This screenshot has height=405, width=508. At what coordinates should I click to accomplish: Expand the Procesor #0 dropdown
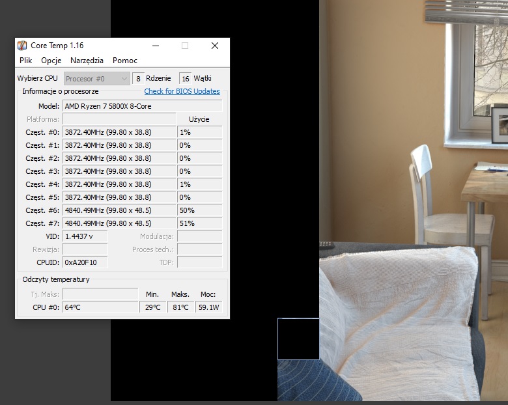click(x=96, y=79)
